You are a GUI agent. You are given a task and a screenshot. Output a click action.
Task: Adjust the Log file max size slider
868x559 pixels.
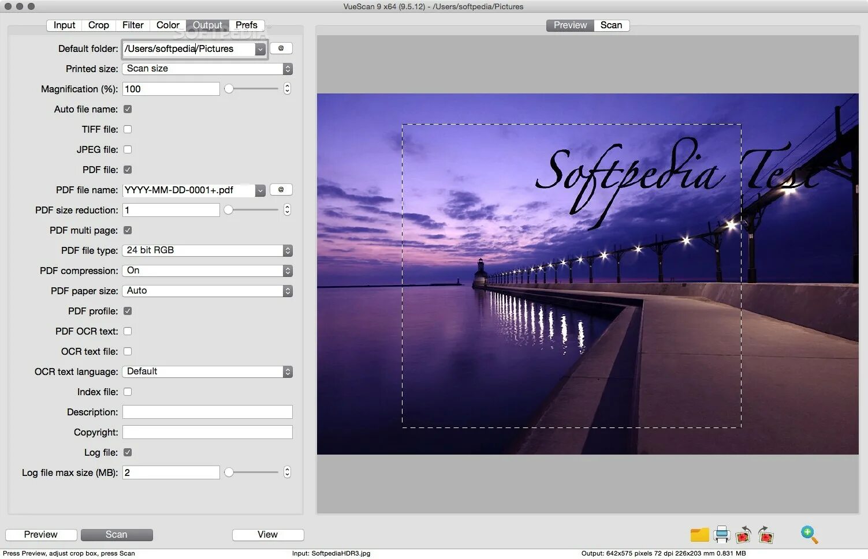252,472
